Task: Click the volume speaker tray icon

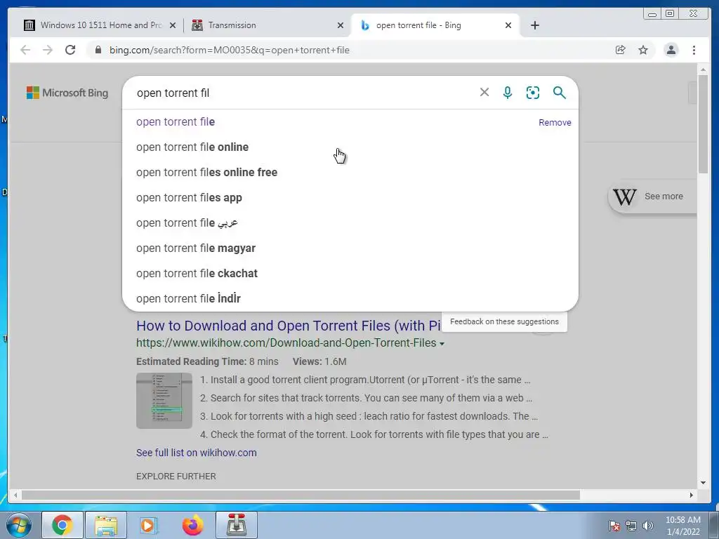Action: pyautogui.click(x=648, y=526)
